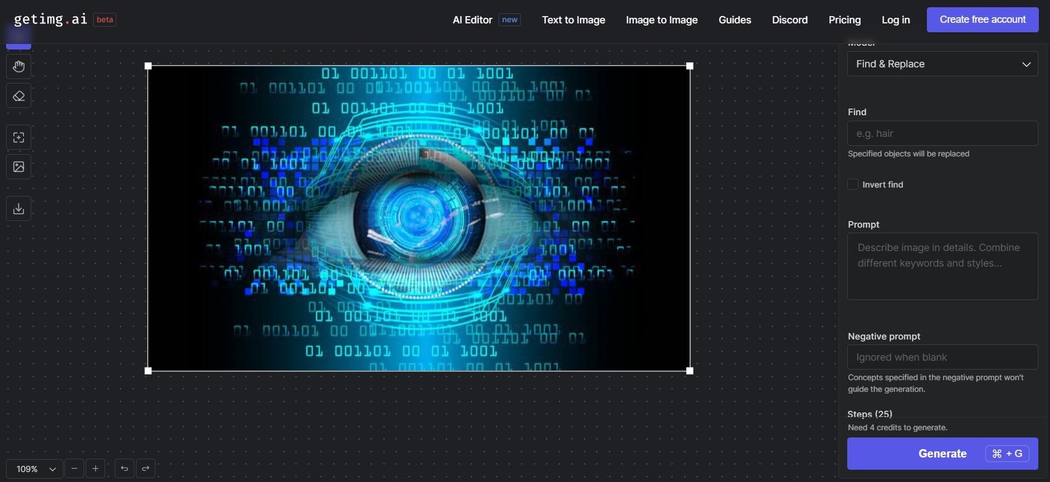
Task: Click the top-left image resize handle
Action: (x=148, y=66)
